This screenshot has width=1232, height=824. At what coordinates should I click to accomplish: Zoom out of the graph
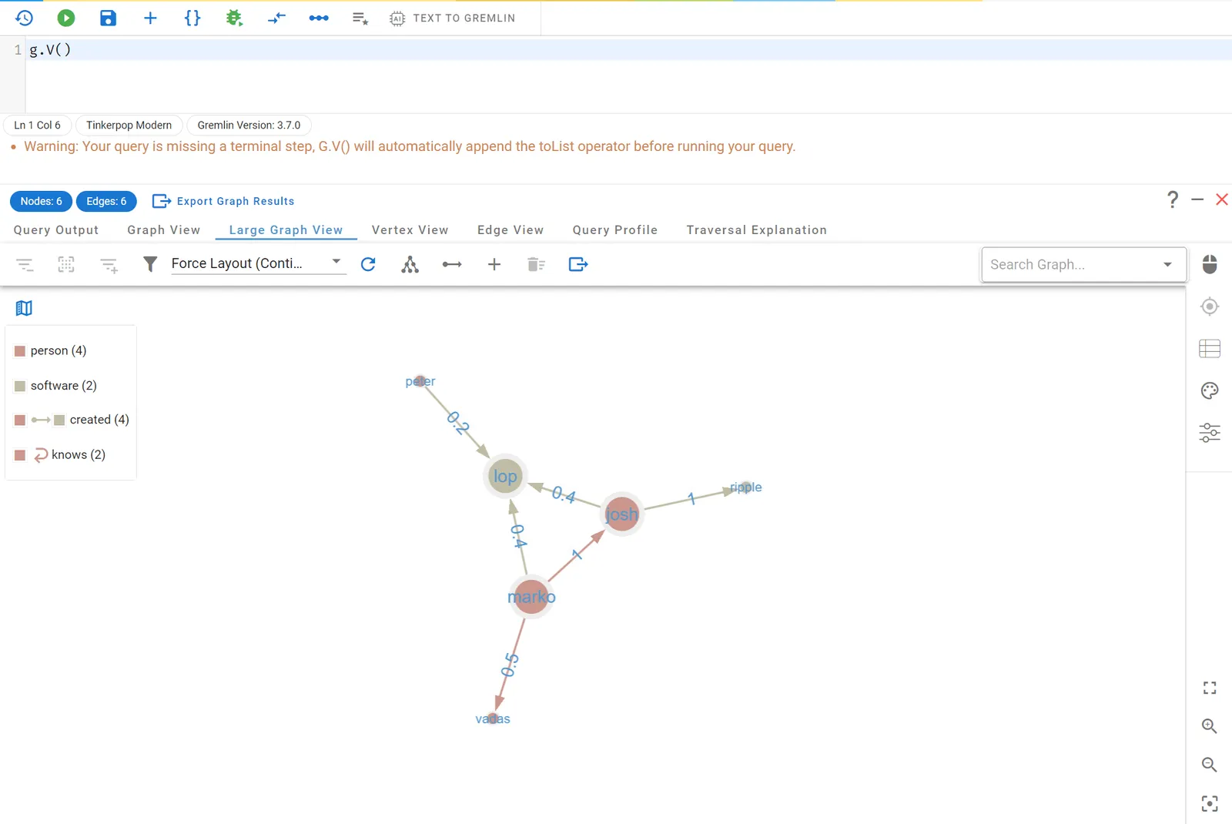[1210, 765]
